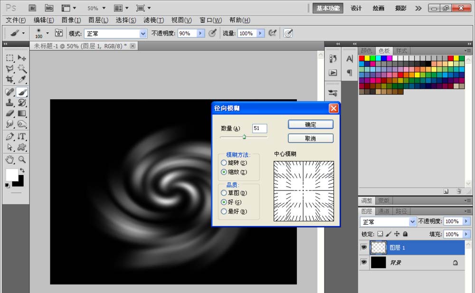The image size is (475, 293).
Task: Adjust the blur Amount slider handle
Action: (244, 137)
